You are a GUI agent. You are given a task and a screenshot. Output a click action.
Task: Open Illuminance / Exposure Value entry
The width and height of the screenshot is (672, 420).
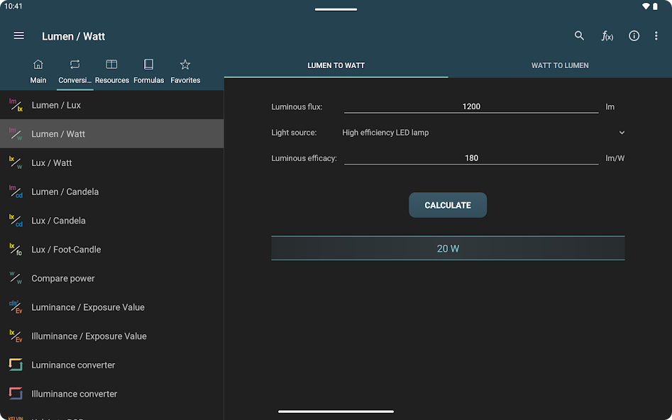point(112,336)
